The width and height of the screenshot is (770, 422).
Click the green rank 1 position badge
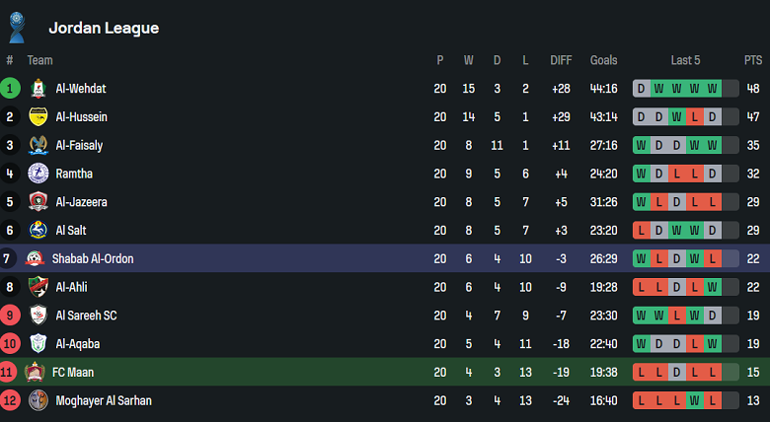coord(10,89)
